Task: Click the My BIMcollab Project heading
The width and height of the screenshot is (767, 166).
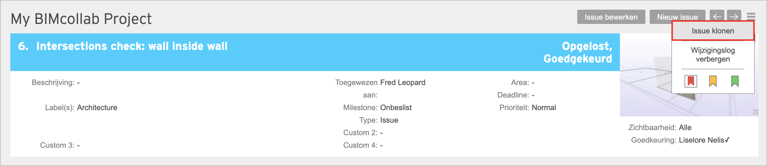Action: pos(81,19)
